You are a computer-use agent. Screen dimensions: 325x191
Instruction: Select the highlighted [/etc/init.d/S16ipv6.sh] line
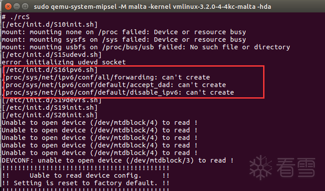click(50, 70)
